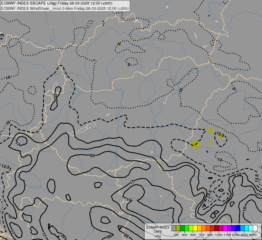Screen dimensions: 262x240
Task: Select the pure yellow legend swatch
Action: [195, 228]
